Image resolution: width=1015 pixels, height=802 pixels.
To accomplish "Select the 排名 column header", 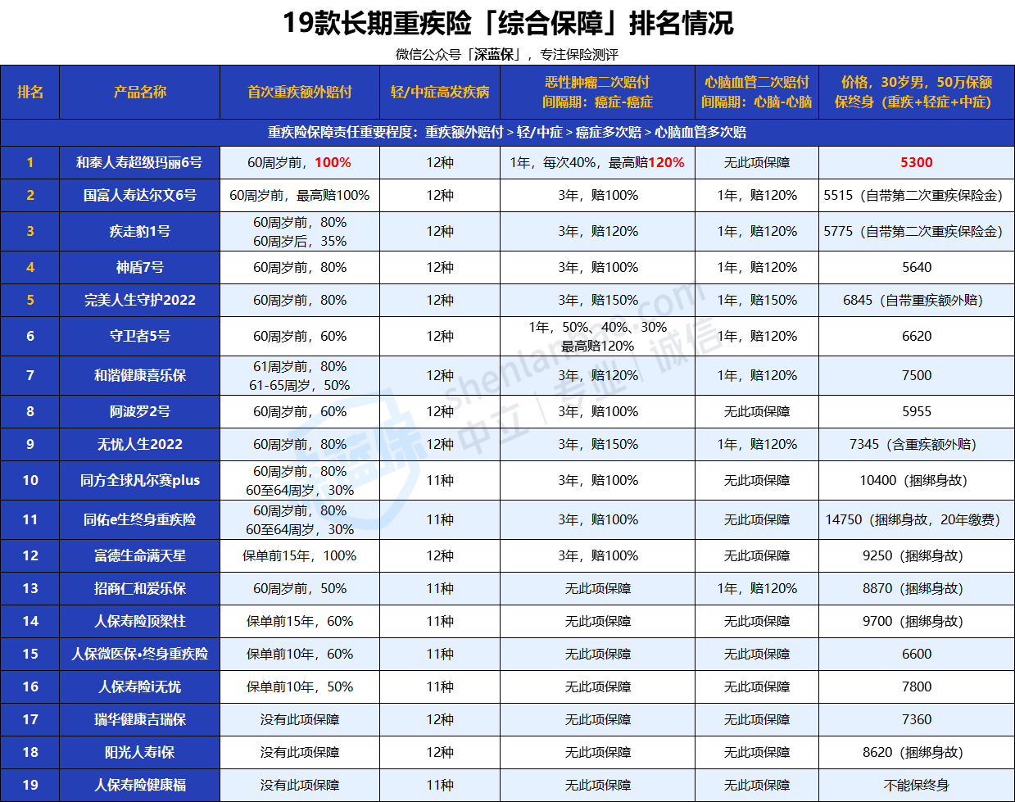I will (x=30, y=92).
